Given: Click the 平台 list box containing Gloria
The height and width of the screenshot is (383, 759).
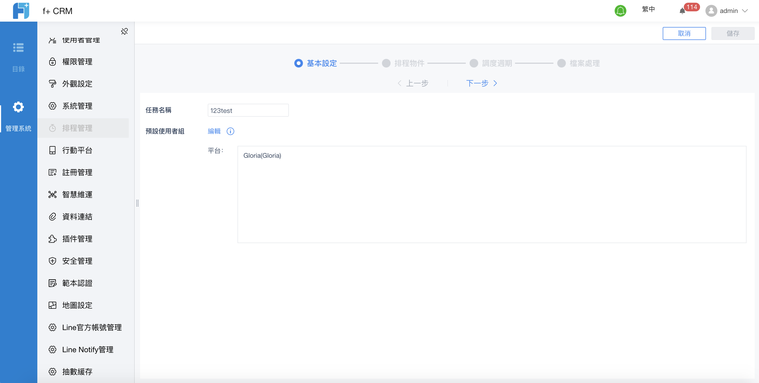Looking at the screenshot, I should [x=492, y=194].
